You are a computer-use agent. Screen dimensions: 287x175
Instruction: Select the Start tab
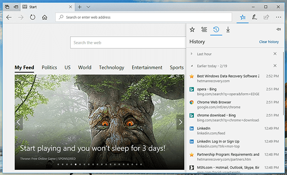[x=47, y=7]
